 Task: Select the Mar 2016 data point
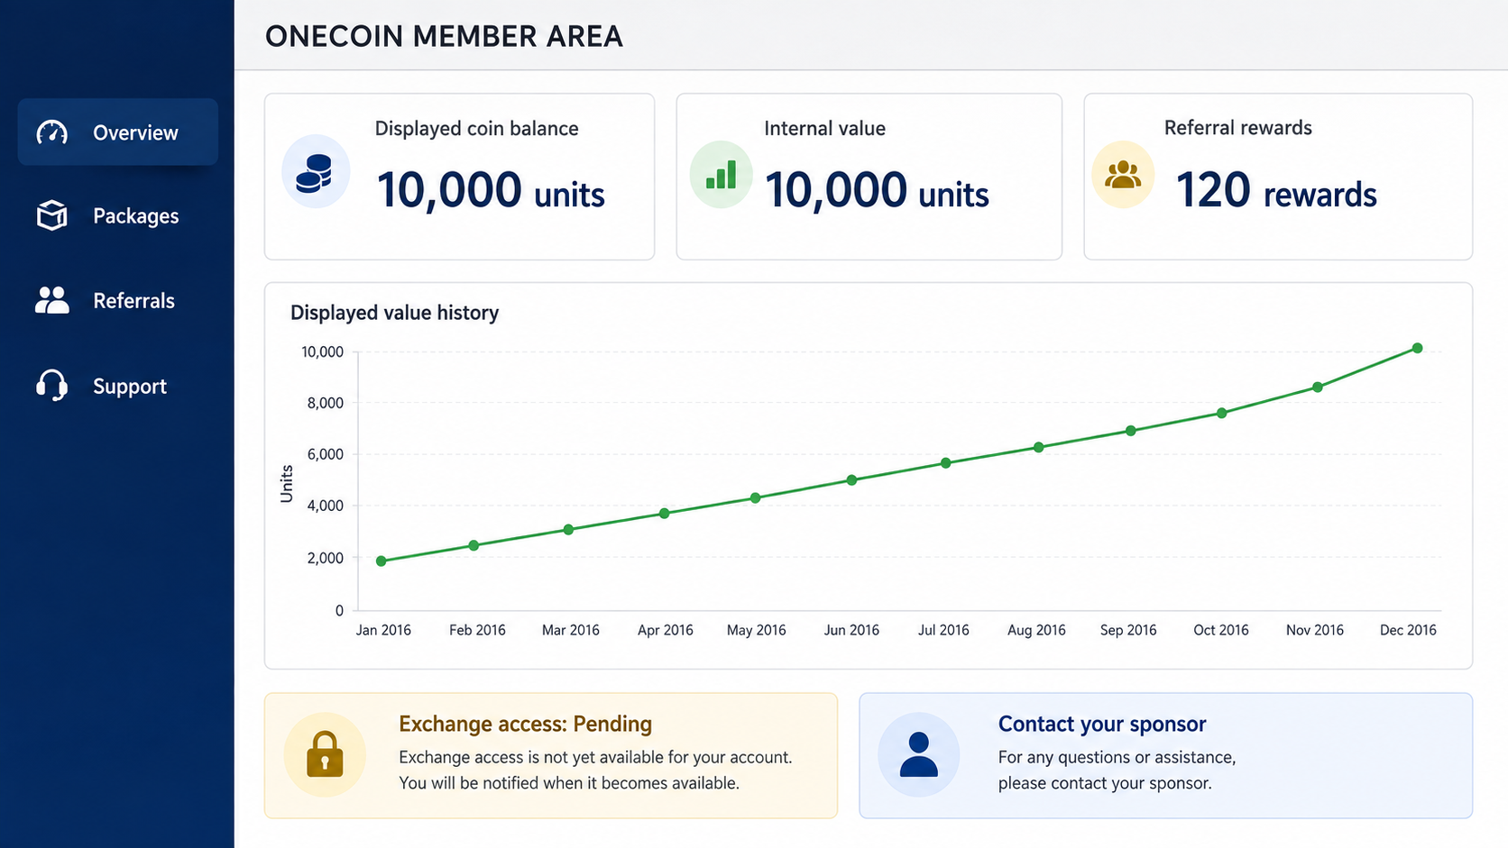click(568, 530)
